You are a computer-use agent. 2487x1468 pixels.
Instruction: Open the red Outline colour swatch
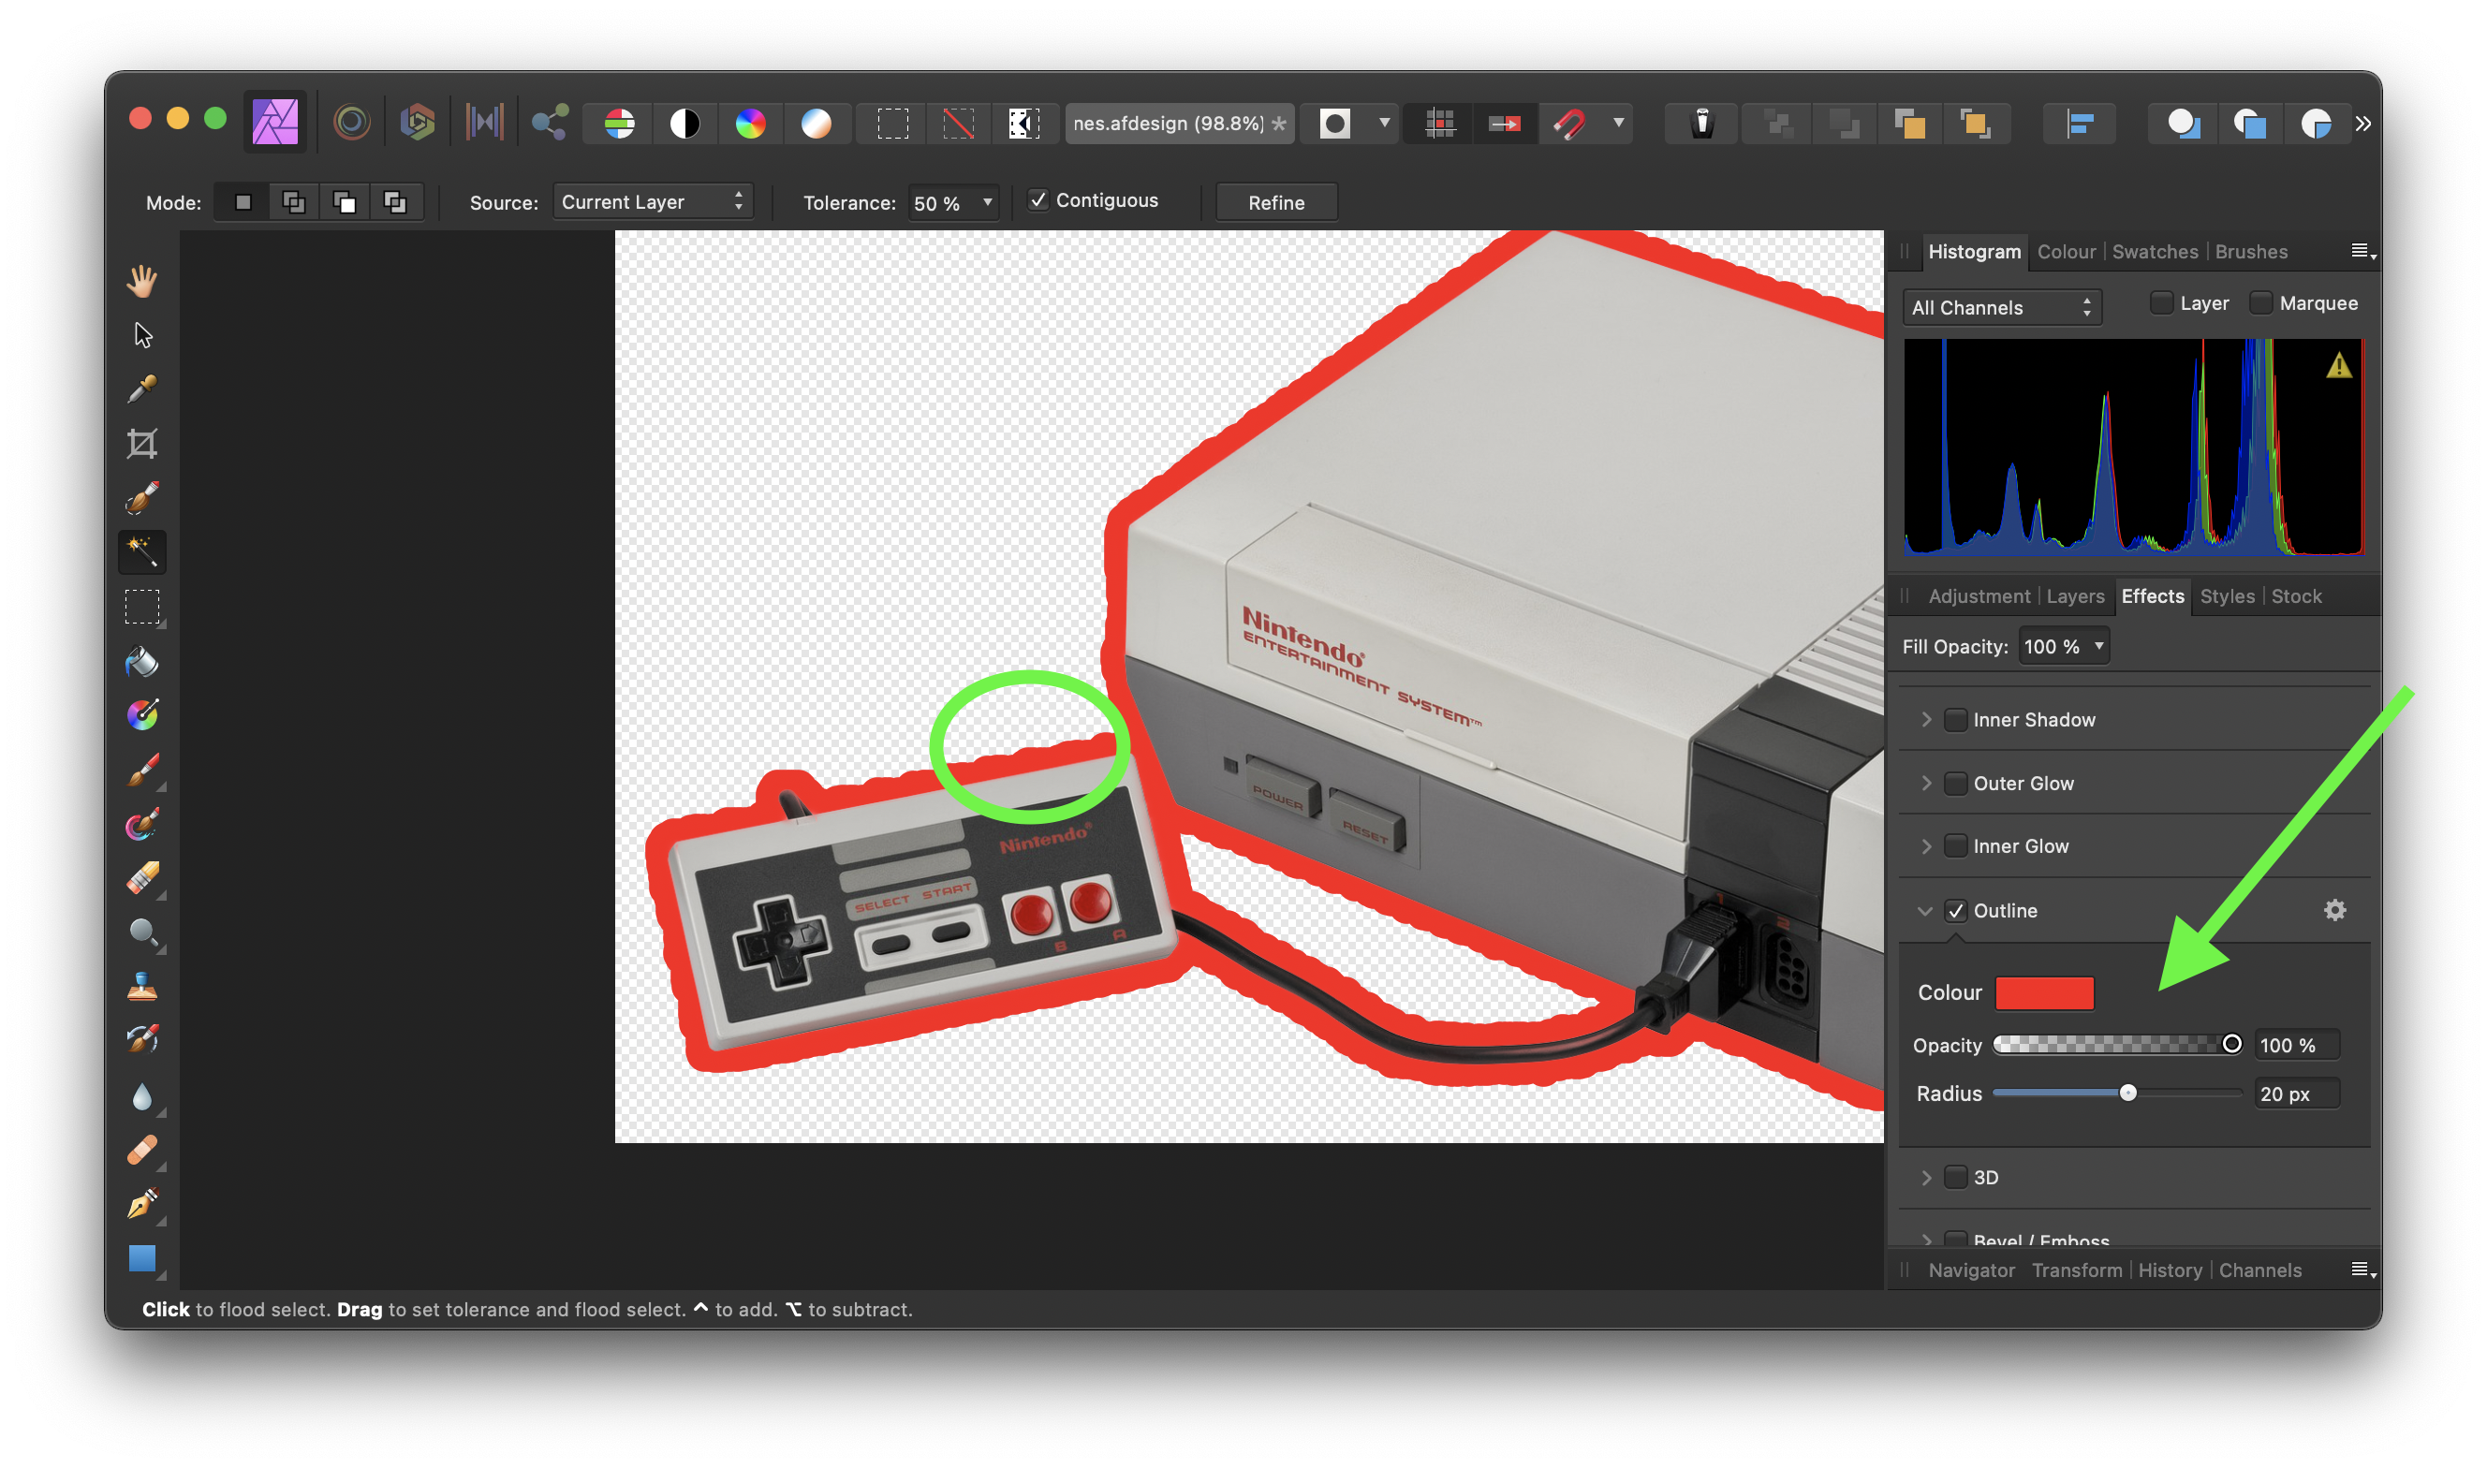click(x=2044, y=992)
